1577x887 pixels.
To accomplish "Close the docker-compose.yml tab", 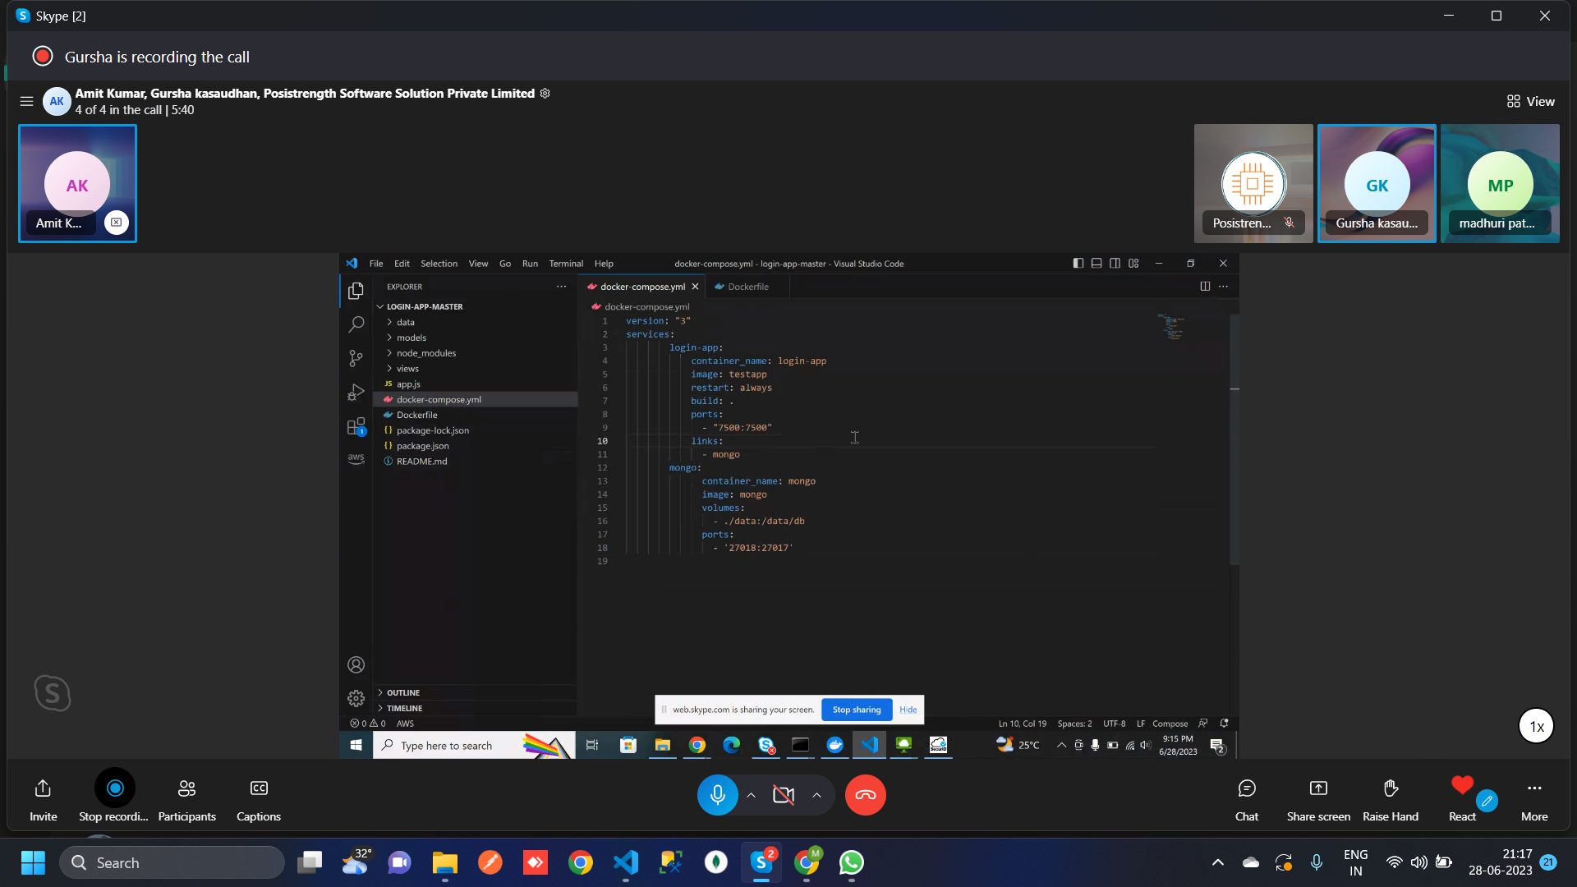I will click(x=695, y=287).
